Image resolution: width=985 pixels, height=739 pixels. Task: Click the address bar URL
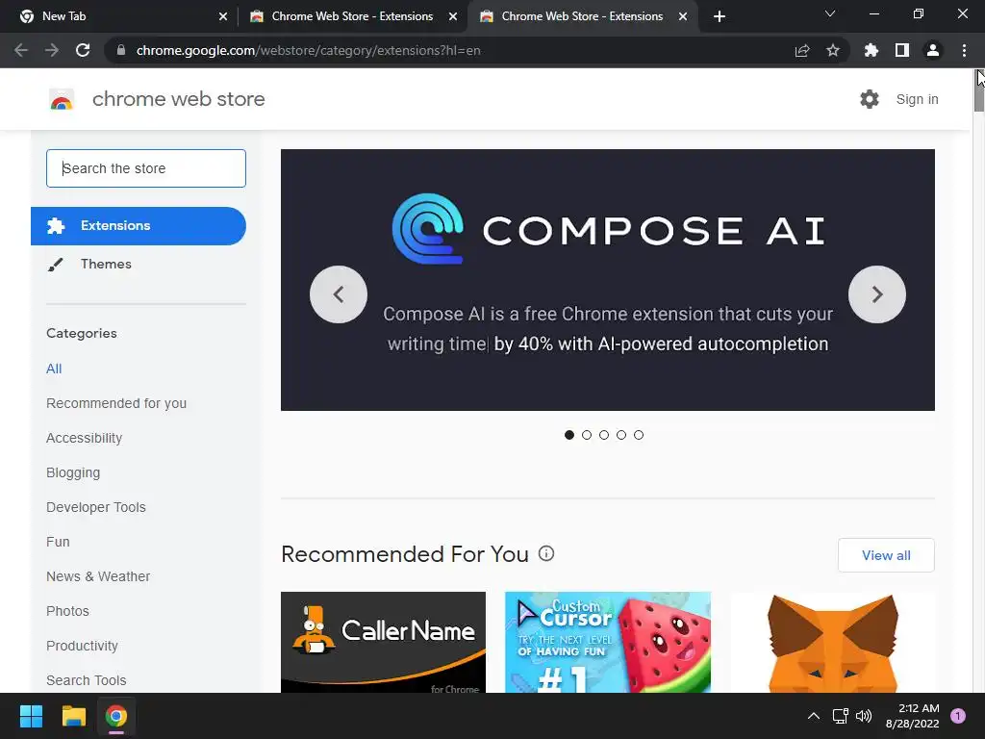point(309,50)
